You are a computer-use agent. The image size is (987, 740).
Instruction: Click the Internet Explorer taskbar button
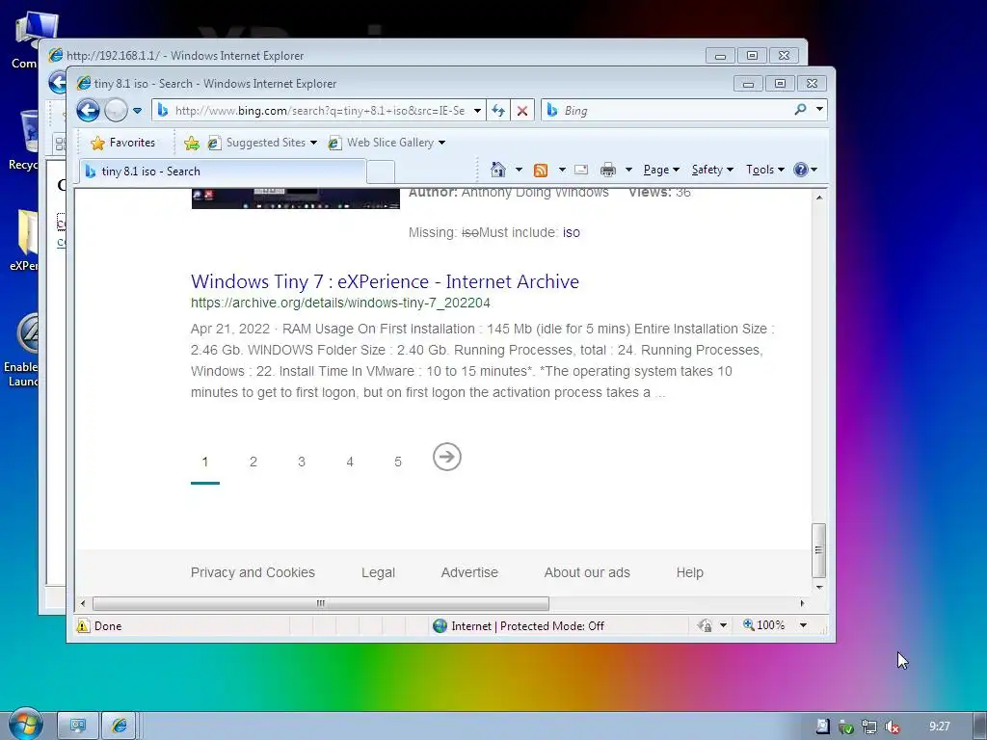click(119, 726)
